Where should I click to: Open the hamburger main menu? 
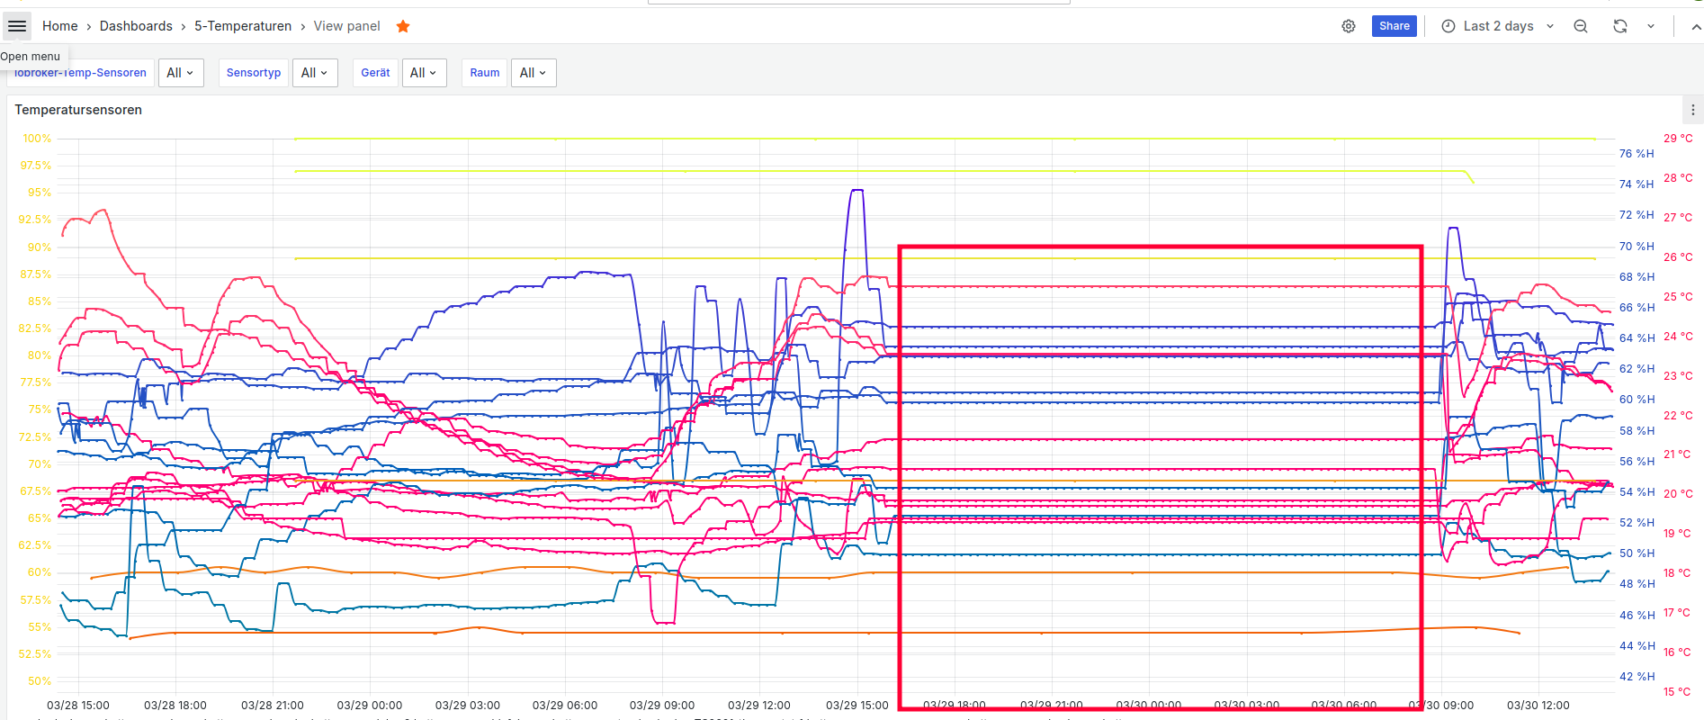point(17,26)
